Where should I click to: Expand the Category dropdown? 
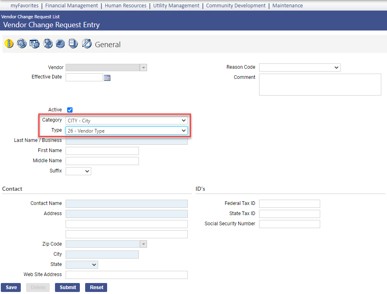pyautogui.click(x=126, y=120)
